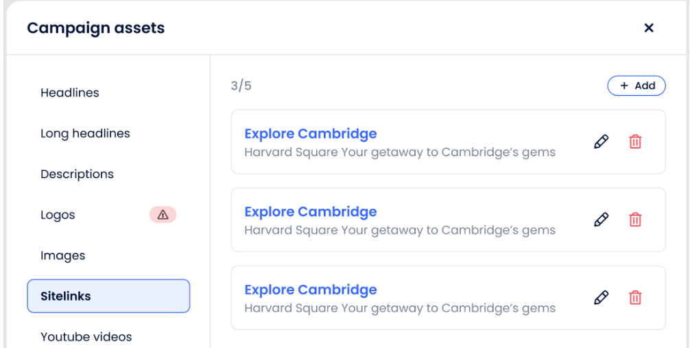Delete the third sitelink entry
This screenshot has height=348, width=690.
(x=636, y=298)
